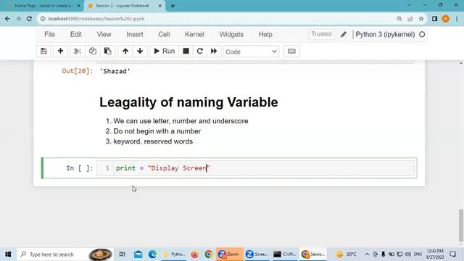Click the pencil edit mode icon
This screenshot has width=464, height=261.
[343, 34]
